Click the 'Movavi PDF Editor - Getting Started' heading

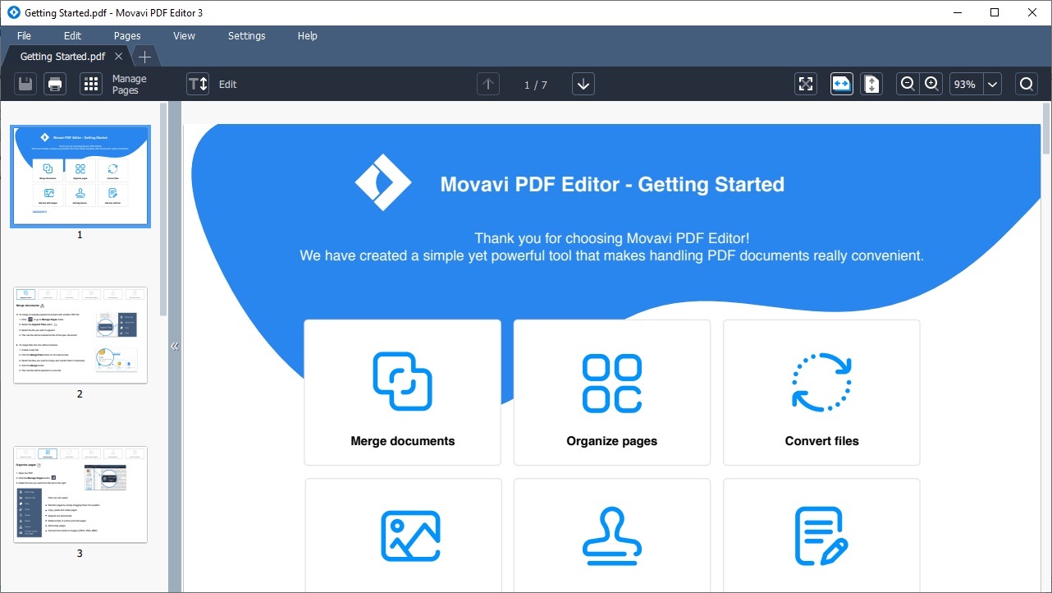click(x=612, y=184)
